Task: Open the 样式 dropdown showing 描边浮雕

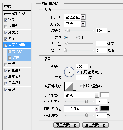Action: (75, 17)
